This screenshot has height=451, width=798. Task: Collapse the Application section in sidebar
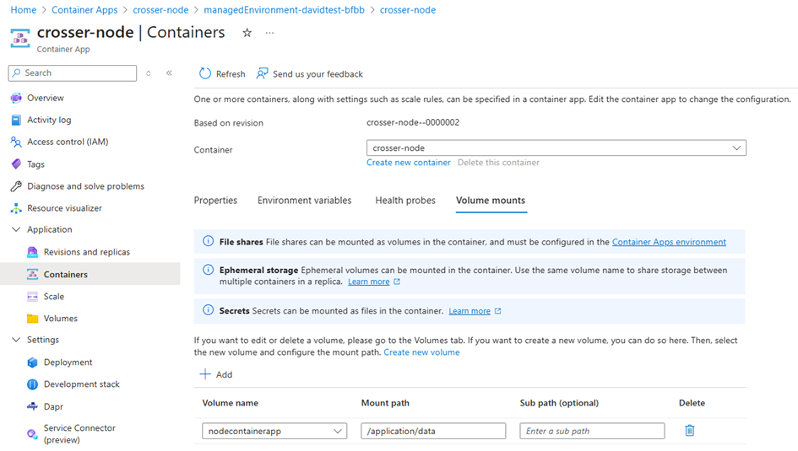point(16,229)
